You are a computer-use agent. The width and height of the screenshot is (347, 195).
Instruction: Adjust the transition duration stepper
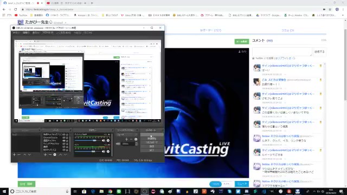click(x=136, y=144)
